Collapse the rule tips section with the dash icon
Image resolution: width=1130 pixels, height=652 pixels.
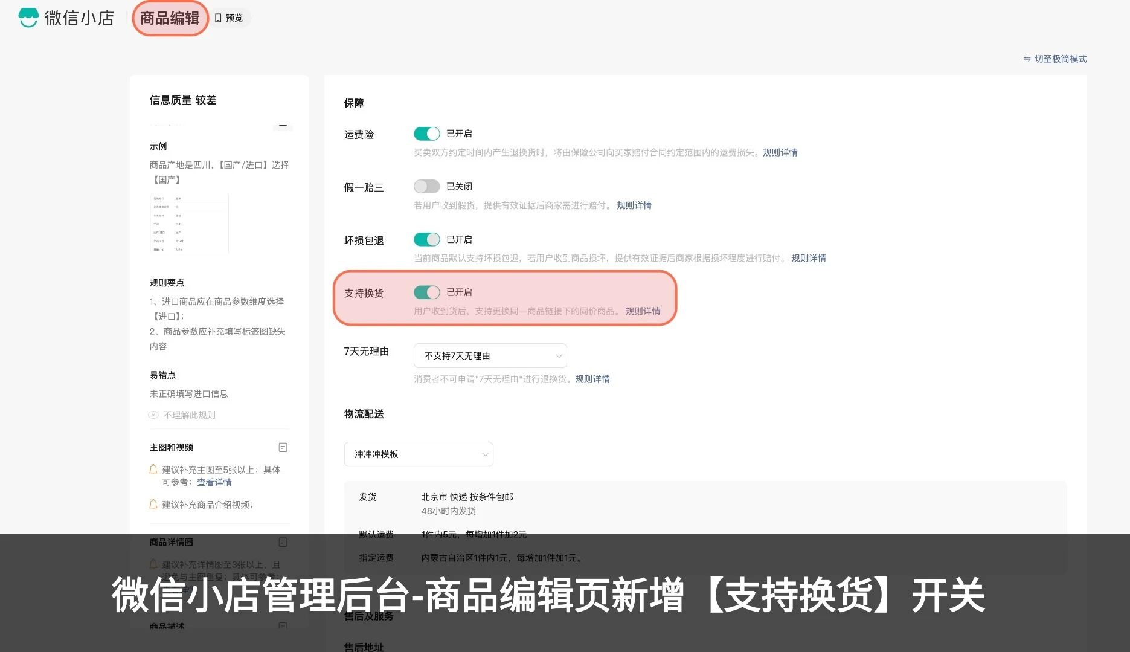coord(283,125)
